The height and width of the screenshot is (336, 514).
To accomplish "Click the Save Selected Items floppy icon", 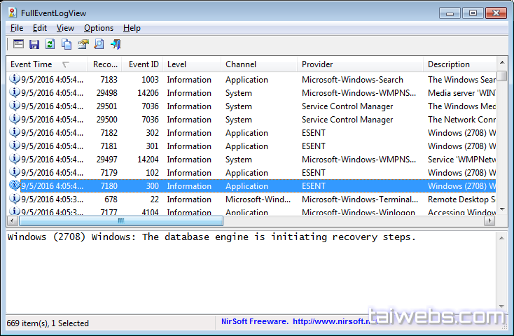I will (x=34, y=44).
